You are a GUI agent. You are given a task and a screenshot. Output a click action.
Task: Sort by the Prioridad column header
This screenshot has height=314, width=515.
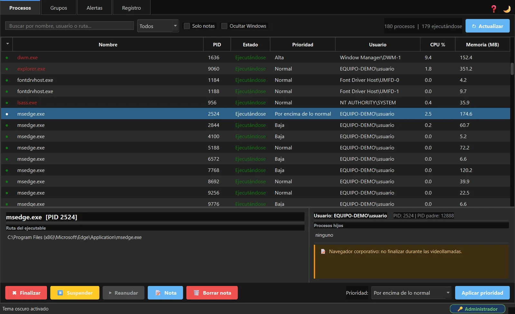[x=303, y=44]
